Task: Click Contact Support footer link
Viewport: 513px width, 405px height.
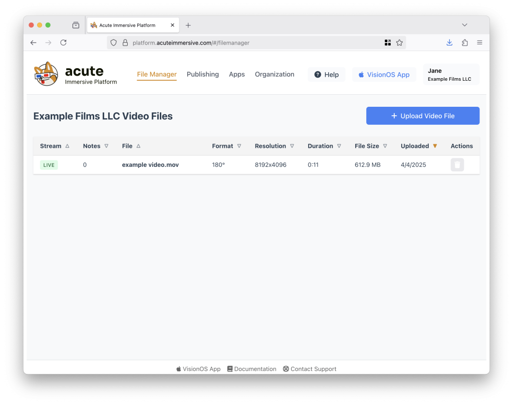Action: pyautogui.click(x=310, y=369)
